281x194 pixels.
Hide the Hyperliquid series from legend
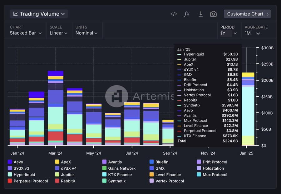24,175
